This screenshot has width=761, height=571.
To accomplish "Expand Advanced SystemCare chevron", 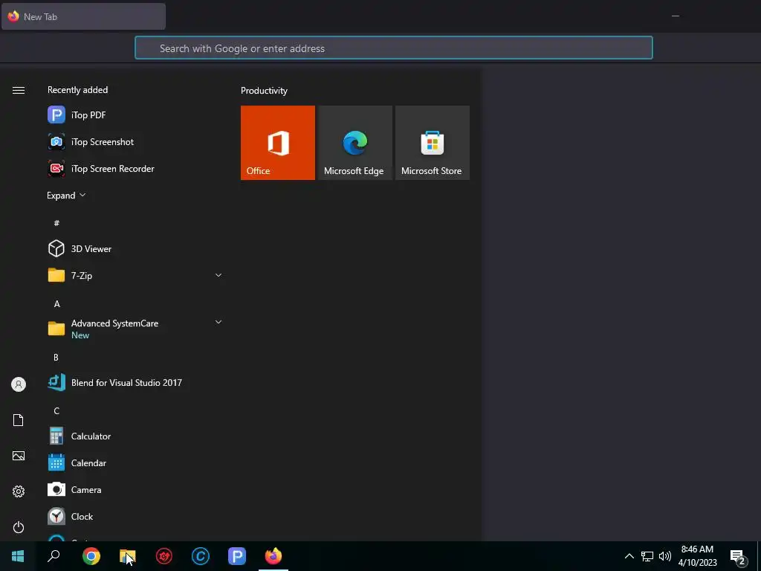I will click(x=218, y=322).
